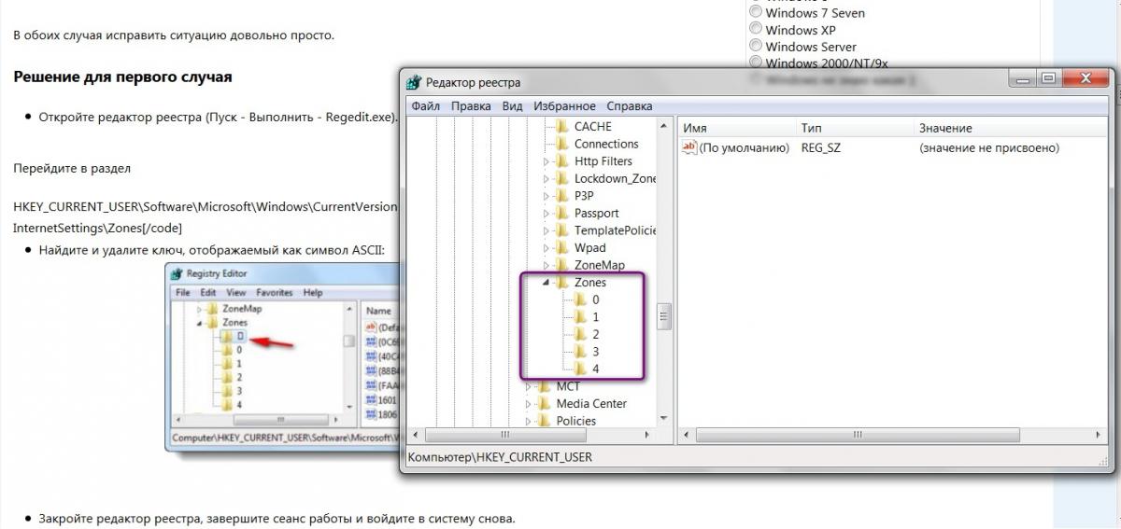Click the Registry Editor title bar icon
Image resolution: width=1121 pixels, height=529 pixels.
tap(177, 273)
